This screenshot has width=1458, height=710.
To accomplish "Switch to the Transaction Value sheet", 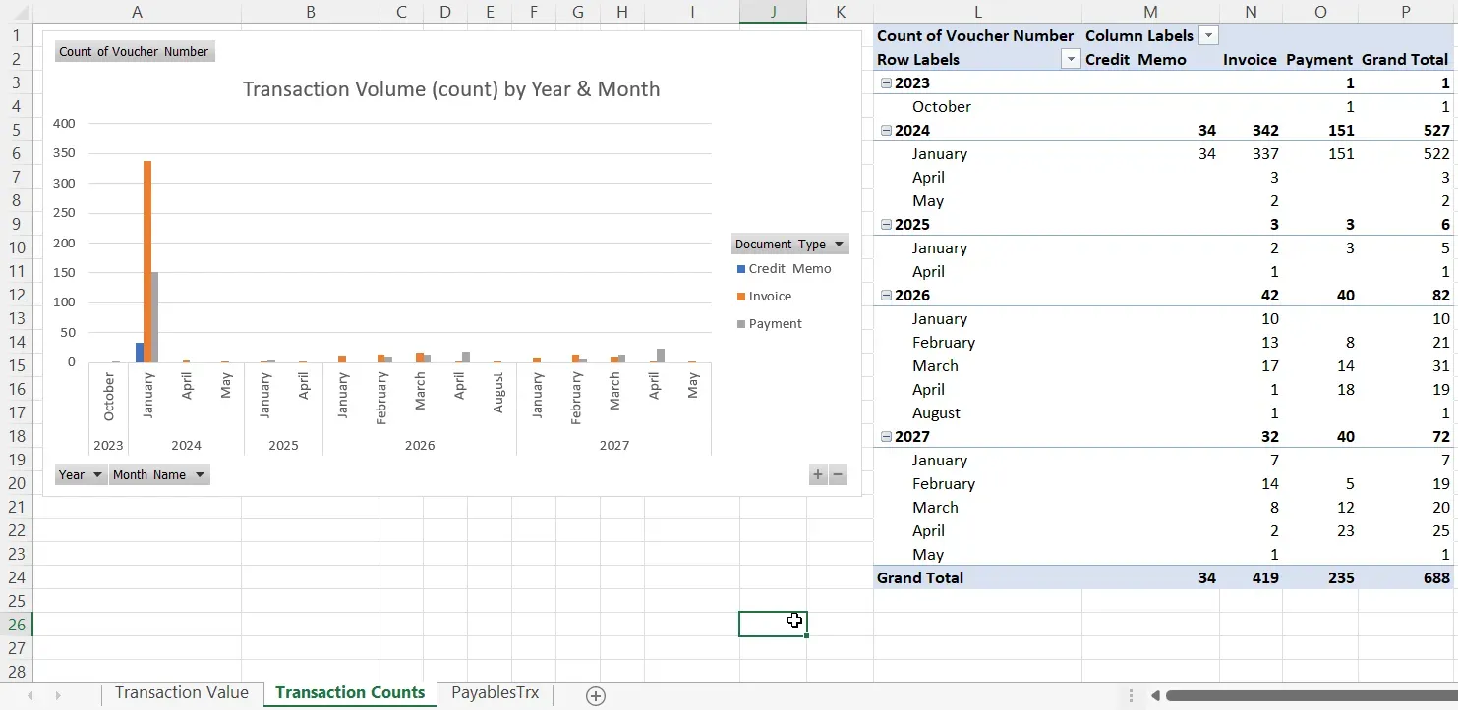I will coord(182,693).
